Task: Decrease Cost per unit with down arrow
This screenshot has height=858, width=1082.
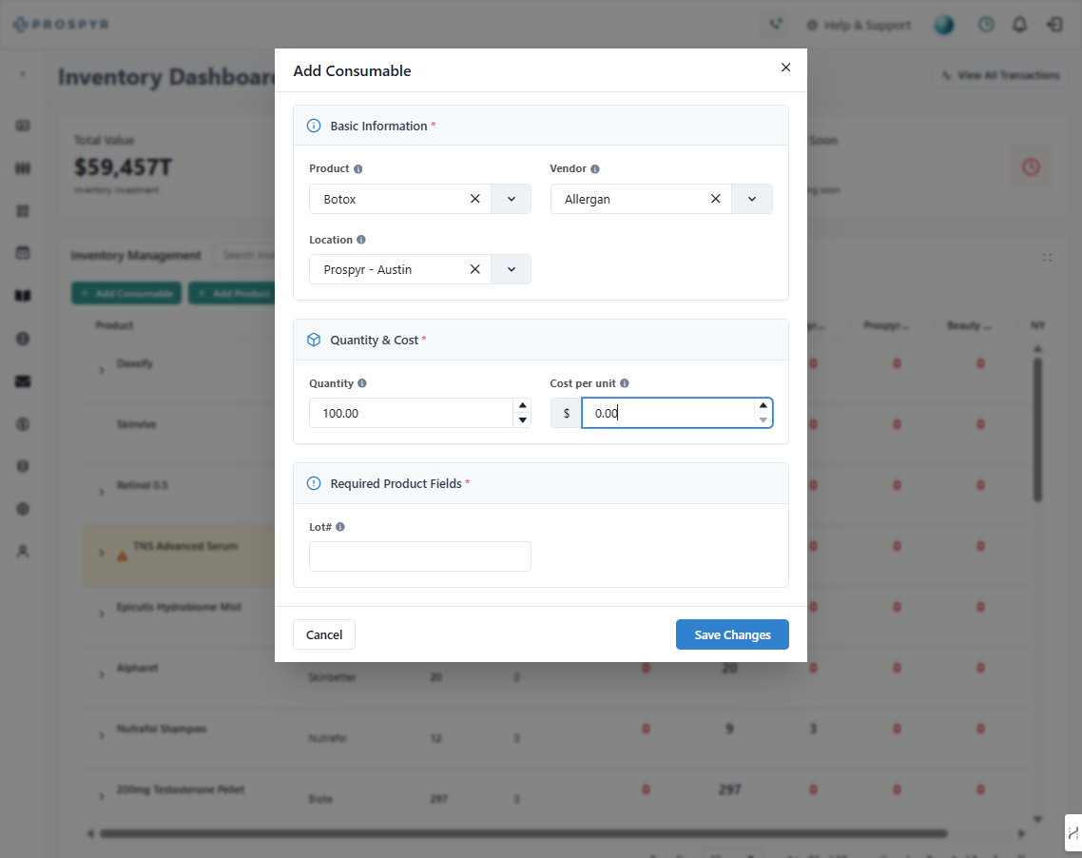Action: coord(763,420)
